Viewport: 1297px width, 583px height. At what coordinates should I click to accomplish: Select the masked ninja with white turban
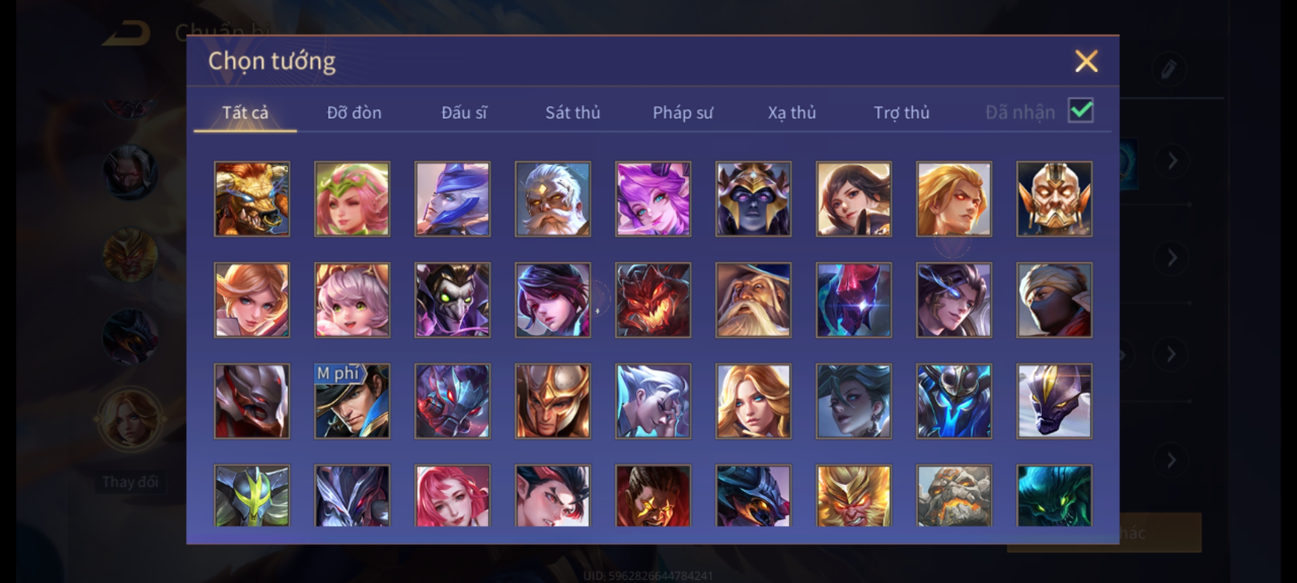(x=1054, y=300)
